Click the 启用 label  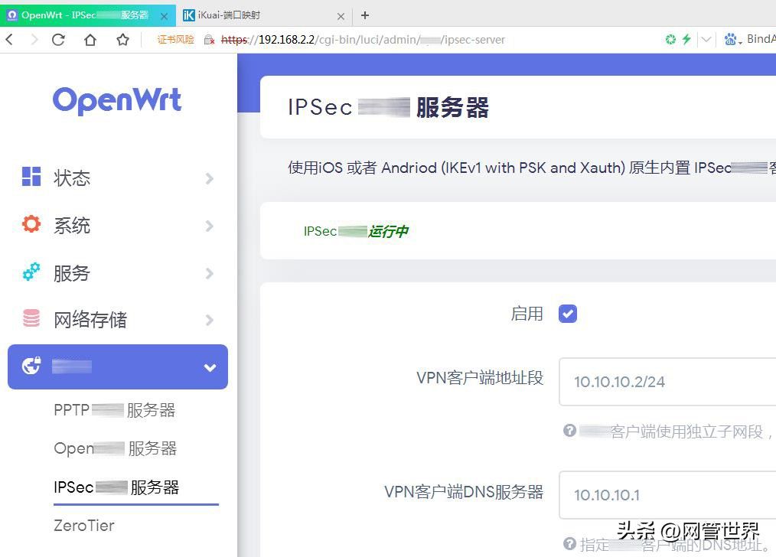coord(527,314)
